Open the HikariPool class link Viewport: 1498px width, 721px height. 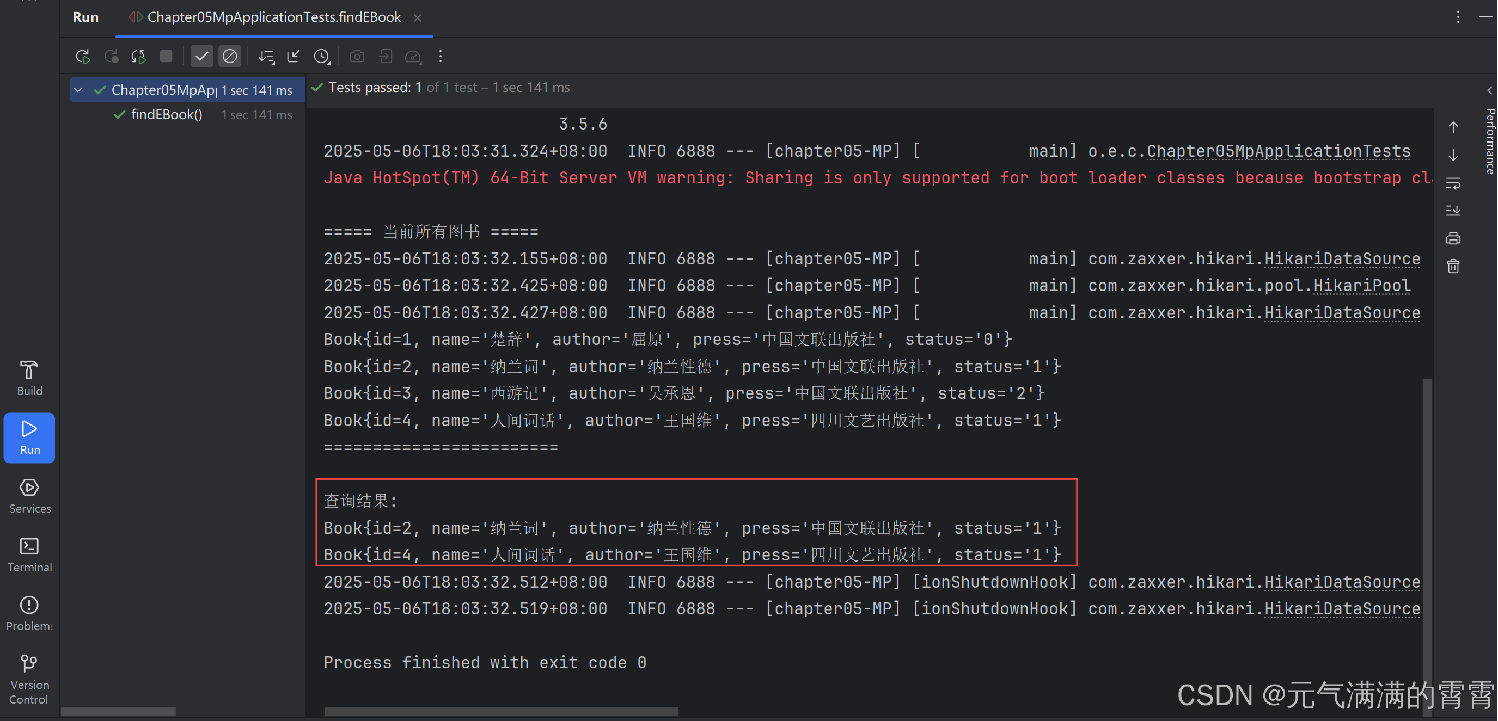point(1361,286)
